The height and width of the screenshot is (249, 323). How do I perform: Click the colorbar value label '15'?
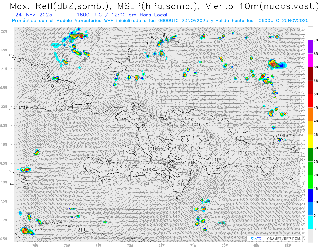(316, 189)
